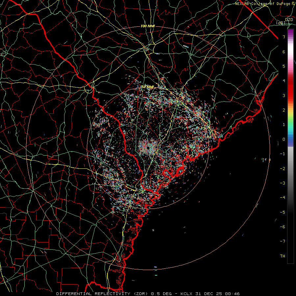Click the "50 NMI" range ring label

point(148,87)
